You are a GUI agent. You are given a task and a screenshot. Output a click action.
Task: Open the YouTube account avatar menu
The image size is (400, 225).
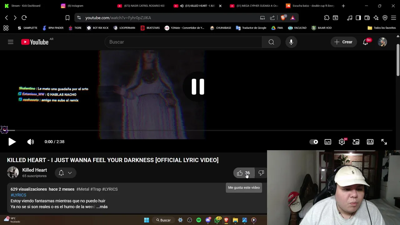click(382, 42)
